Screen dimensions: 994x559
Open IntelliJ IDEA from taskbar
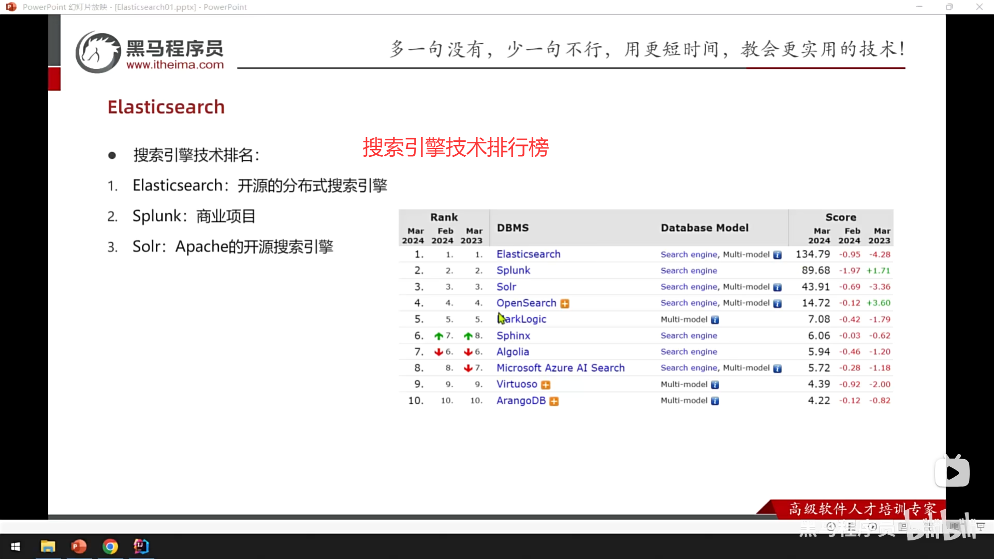pos(141,547)
